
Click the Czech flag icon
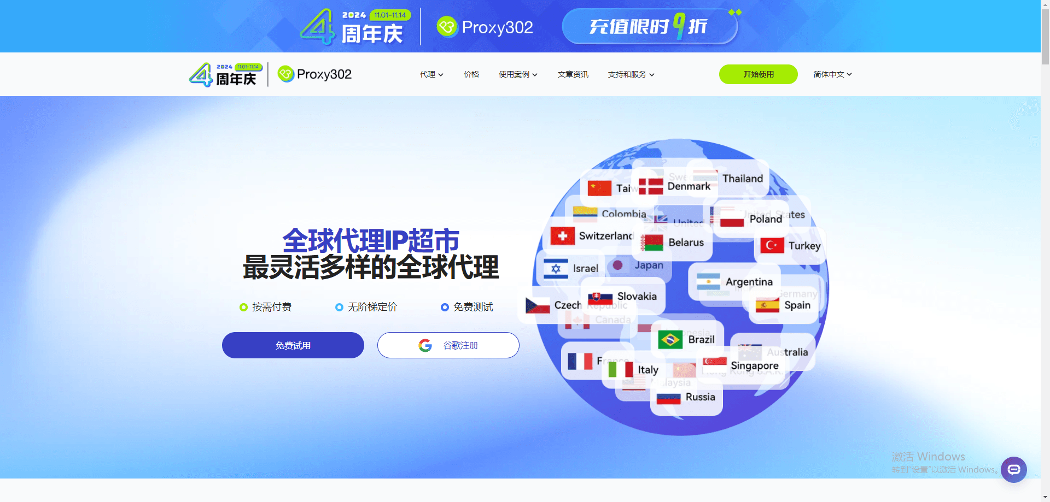point(538,305)
